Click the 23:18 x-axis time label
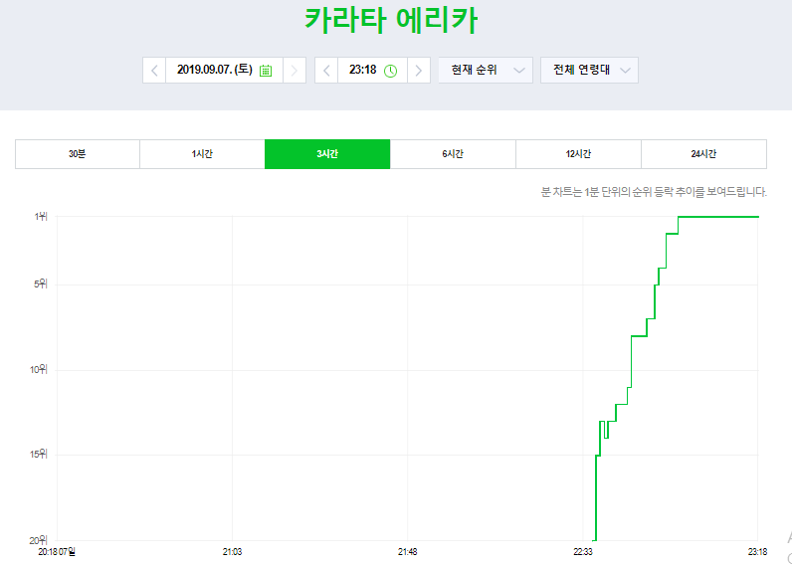 757,552
